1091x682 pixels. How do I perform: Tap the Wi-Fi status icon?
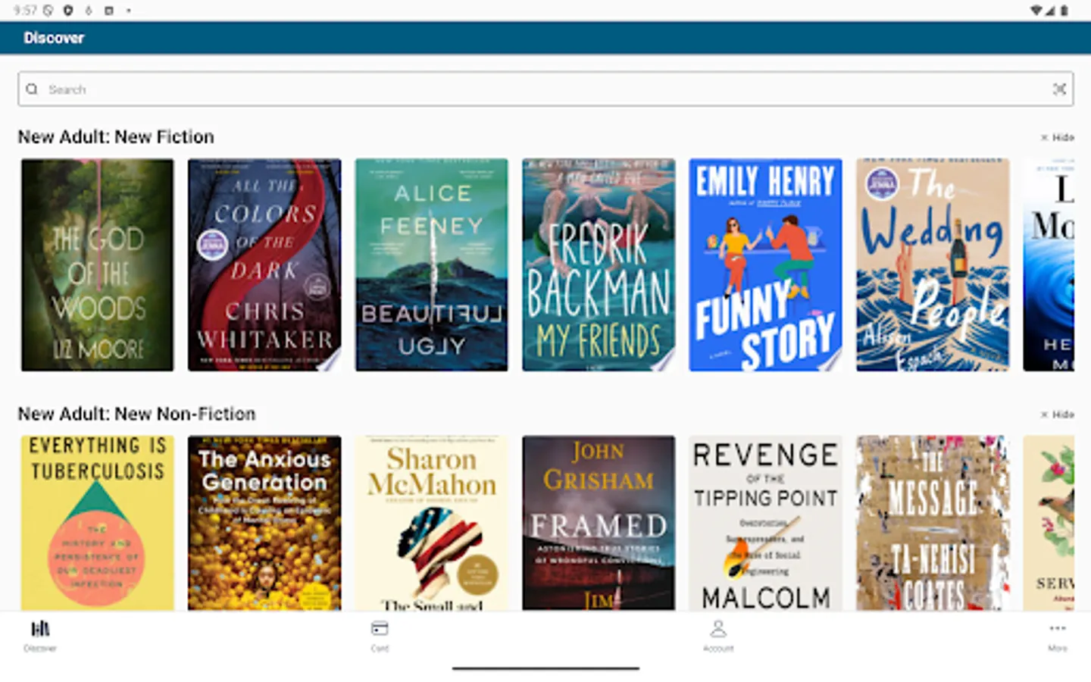1036,11
